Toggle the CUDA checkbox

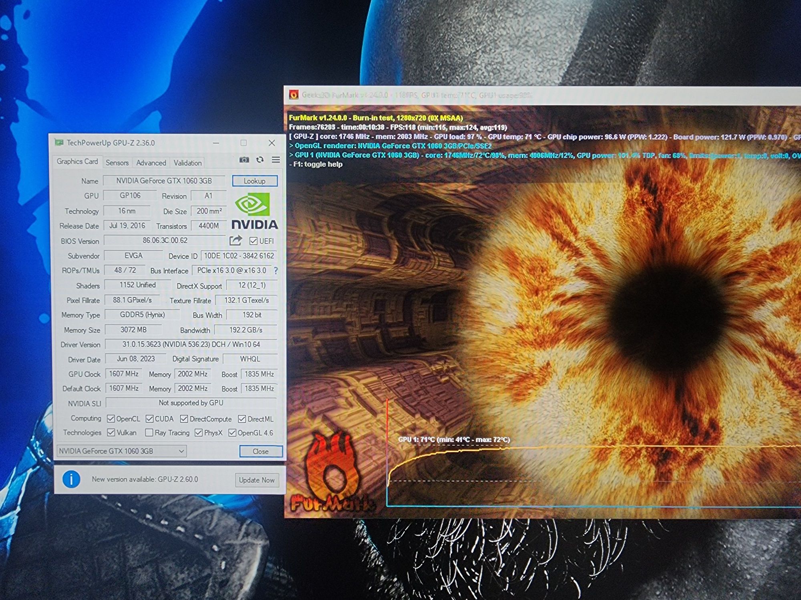point(149,419)
